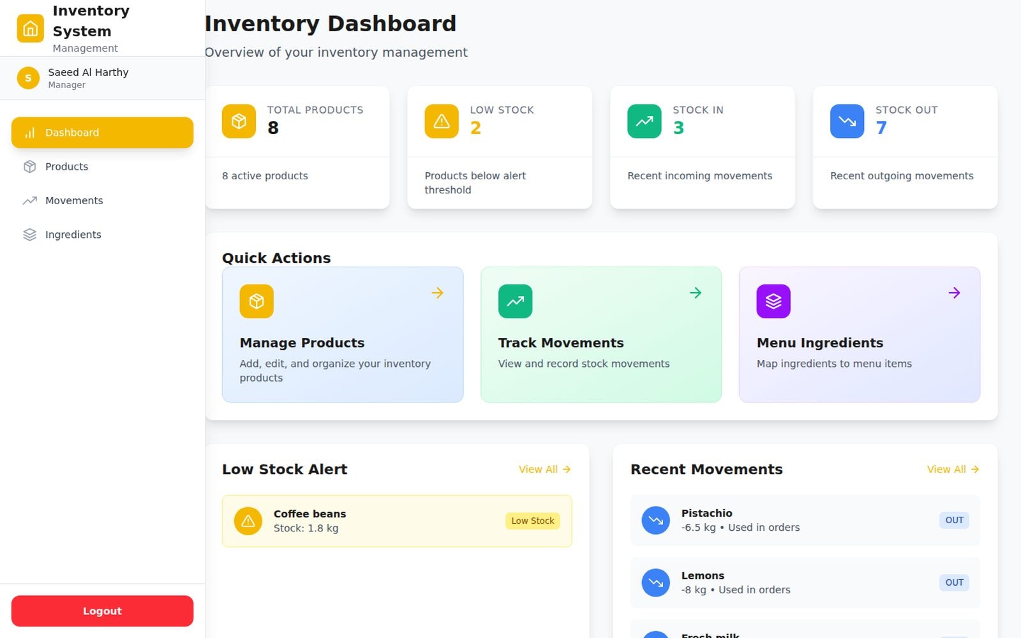Click the Low Stock warning triangle icon
Screen dimensions: 1021x638
(442, 121)
